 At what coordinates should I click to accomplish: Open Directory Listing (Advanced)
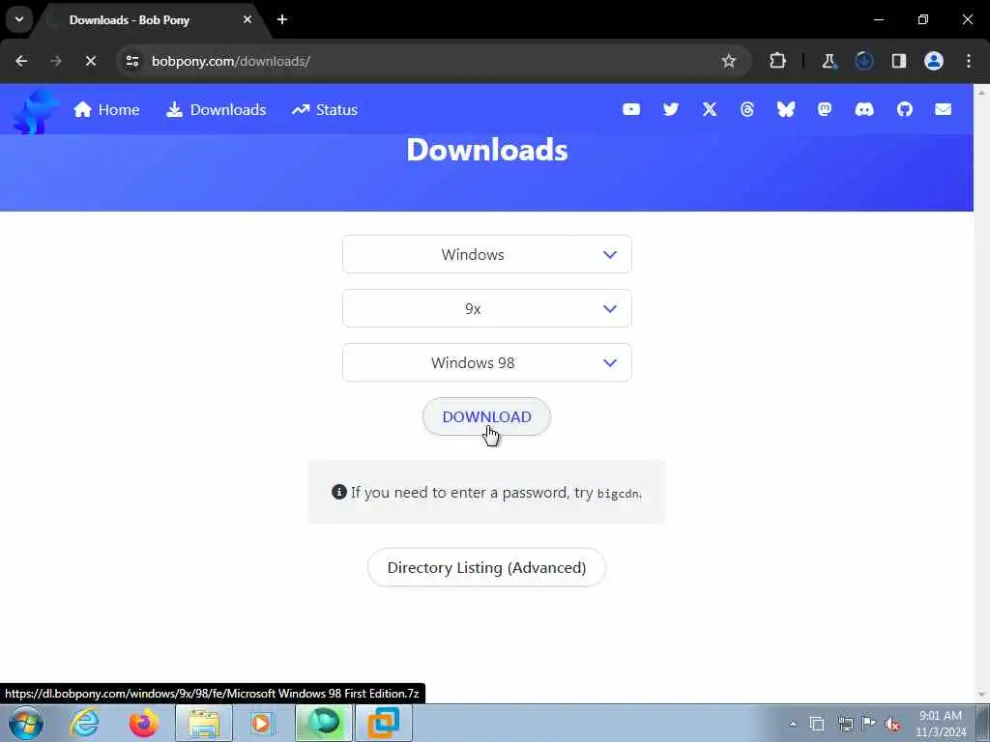487,567
